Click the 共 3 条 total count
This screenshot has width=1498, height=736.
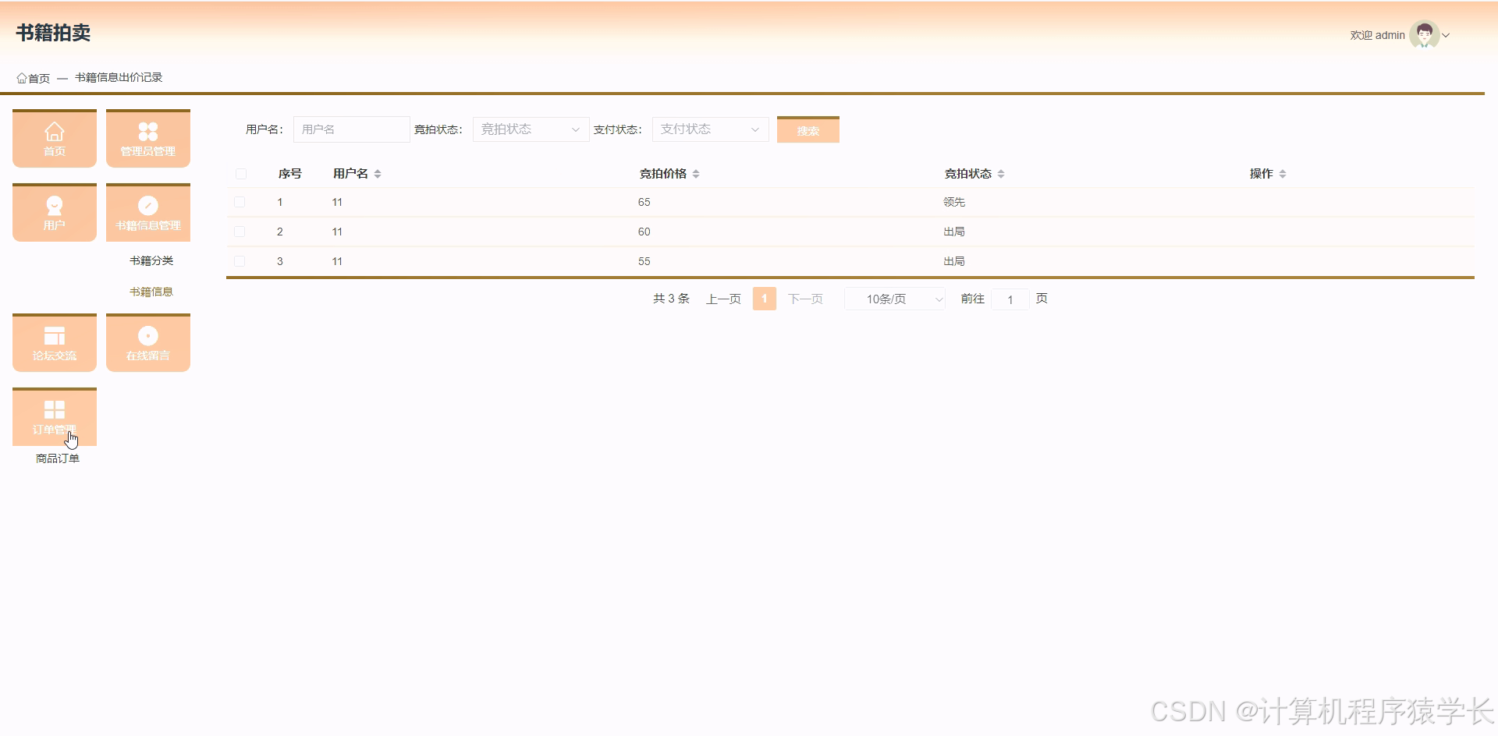[671, 299]
